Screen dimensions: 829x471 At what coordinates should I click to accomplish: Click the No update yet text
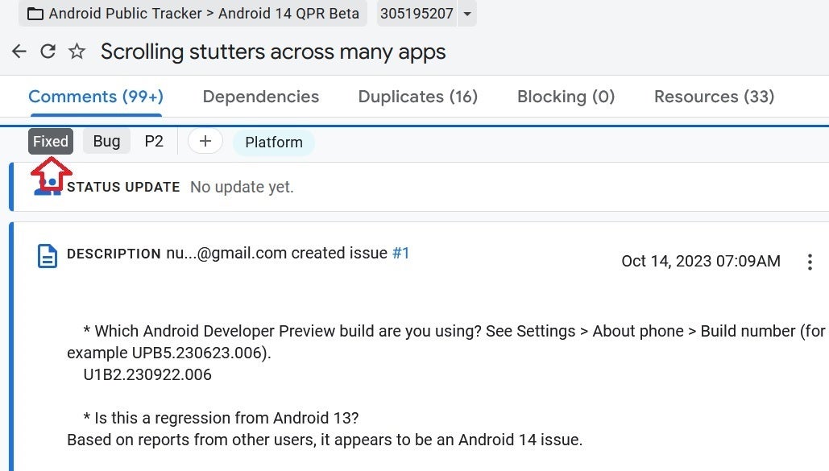[242, 187]
